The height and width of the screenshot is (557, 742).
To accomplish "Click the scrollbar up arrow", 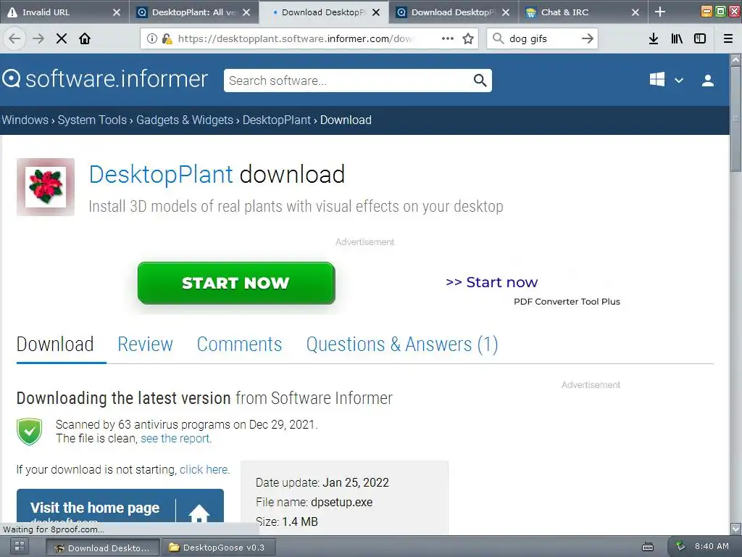I will [735, 59].
